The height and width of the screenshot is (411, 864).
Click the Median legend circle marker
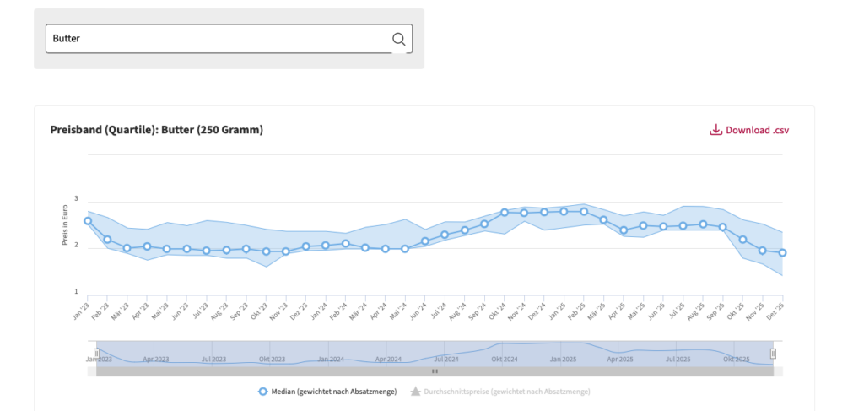click(262, 392)
